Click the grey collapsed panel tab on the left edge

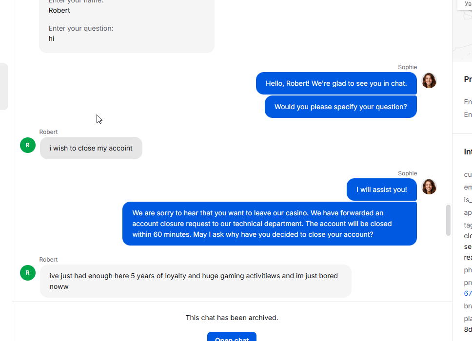[x=3, y=87]
